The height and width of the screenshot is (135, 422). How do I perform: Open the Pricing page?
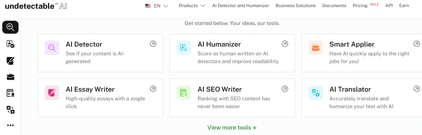[x=360, y=6]
